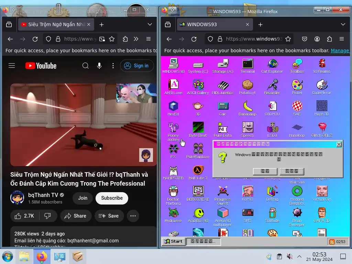Image resolution: width=352 pixels, height=264 pixels.
Task: Click the left button in Windows93 dialog
Action: [x=265, y=171]
